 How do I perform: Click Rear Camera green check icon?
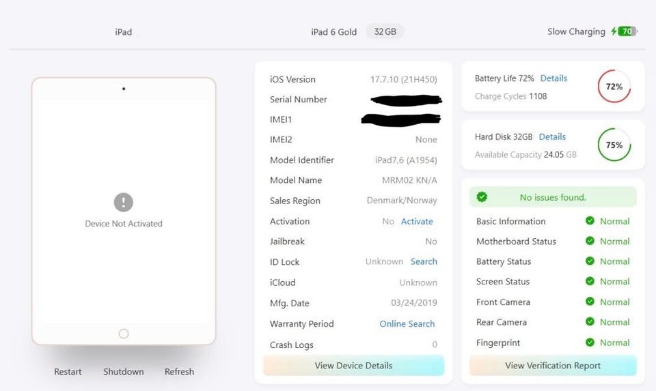[590, 321]
